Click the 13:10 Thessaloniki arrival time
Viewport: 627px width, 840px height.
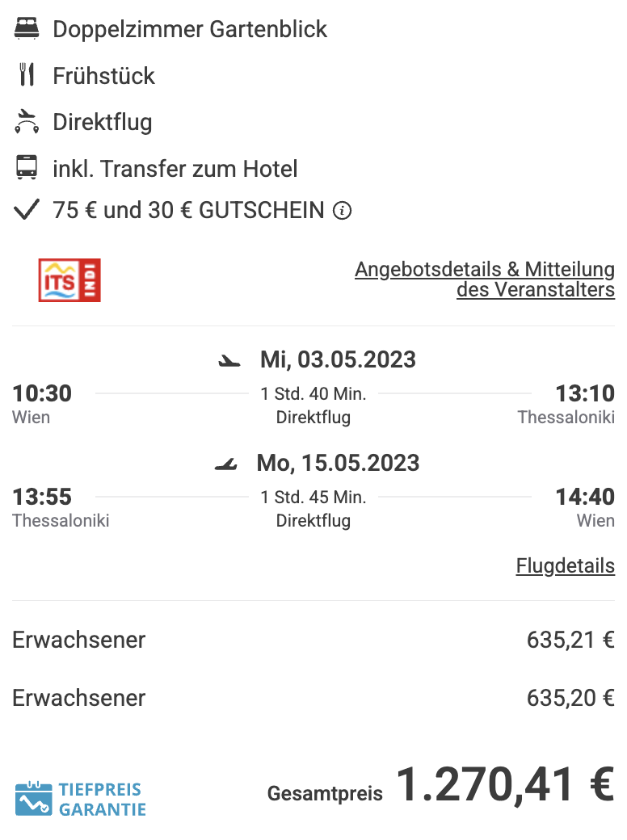(585, 394)
